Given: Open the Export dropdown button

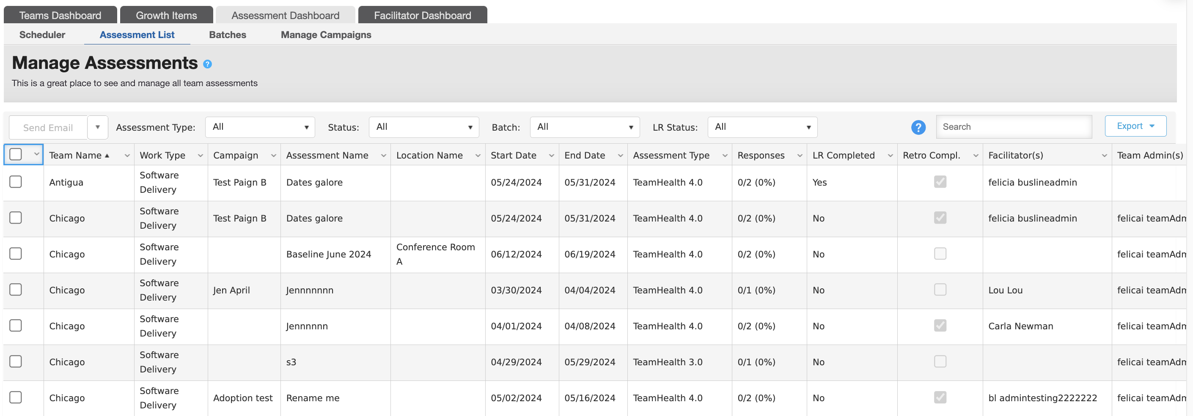Looking at the screenshot, I should tap(1135, 126).
